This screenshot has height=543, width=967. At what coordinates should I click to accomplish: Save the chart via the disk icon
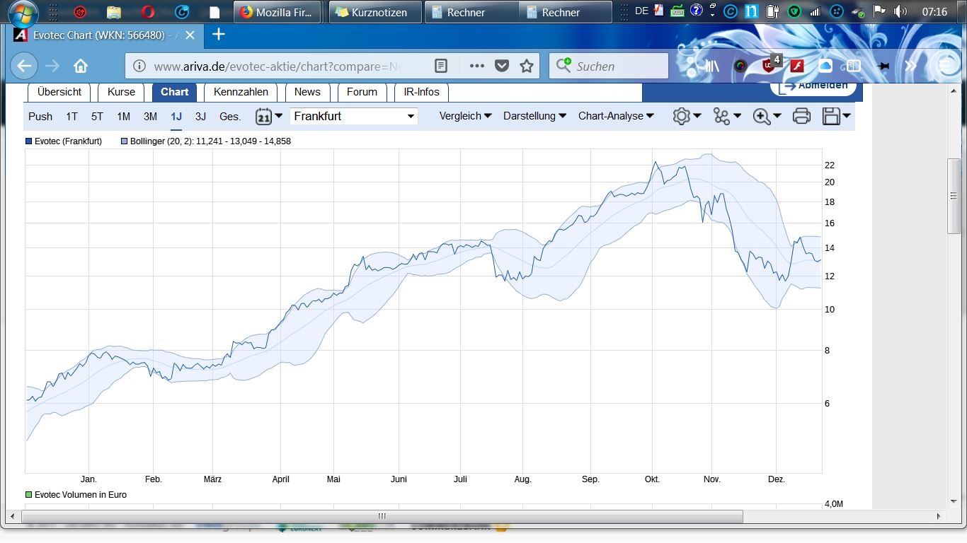[832, 116]
